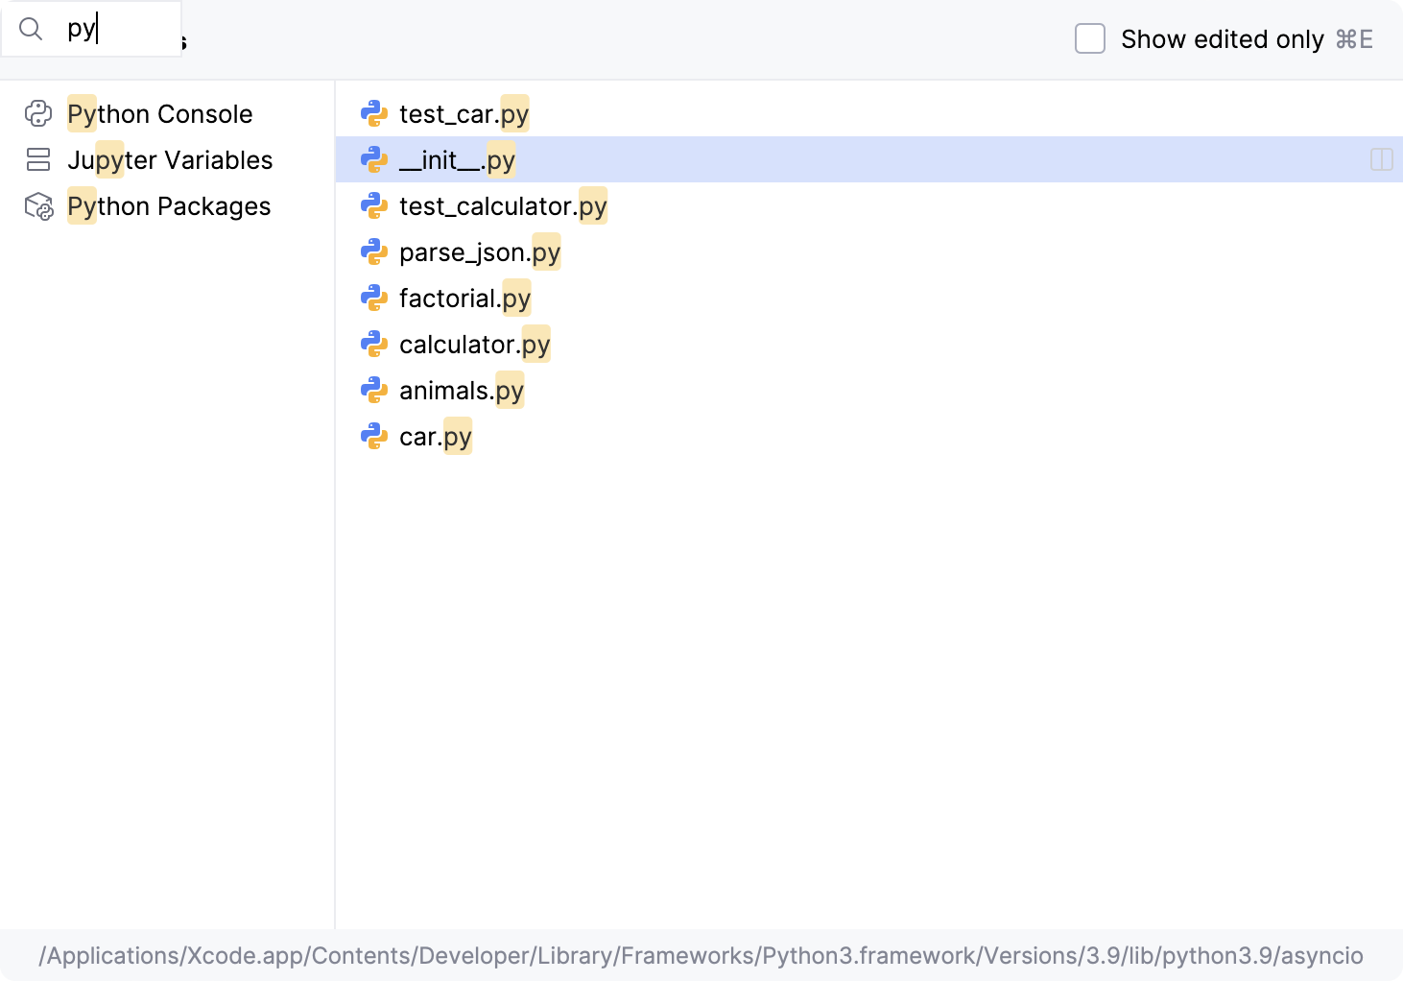Image resolution: width=1403 pixels, height=981 pixels.
Task: Select the highlighted __init__.py file
Action: coord(457,160)
